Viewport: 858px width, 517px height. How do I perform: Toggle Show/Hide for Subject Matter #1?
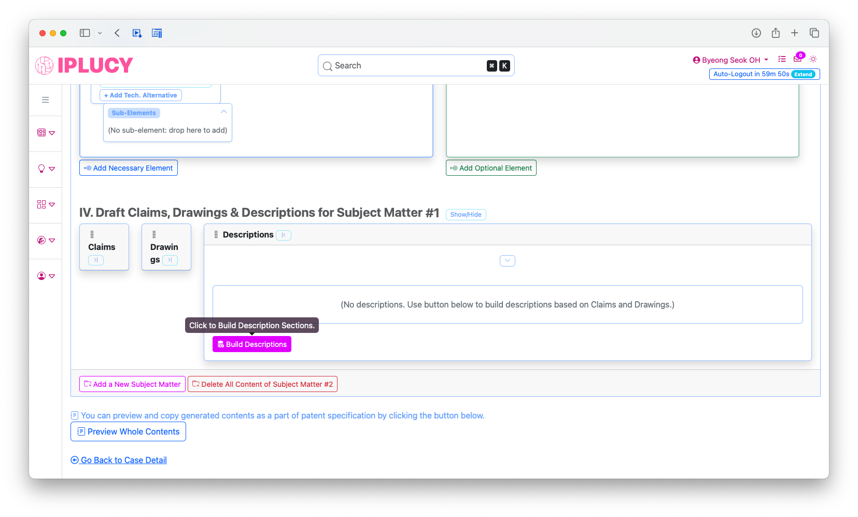466,214
